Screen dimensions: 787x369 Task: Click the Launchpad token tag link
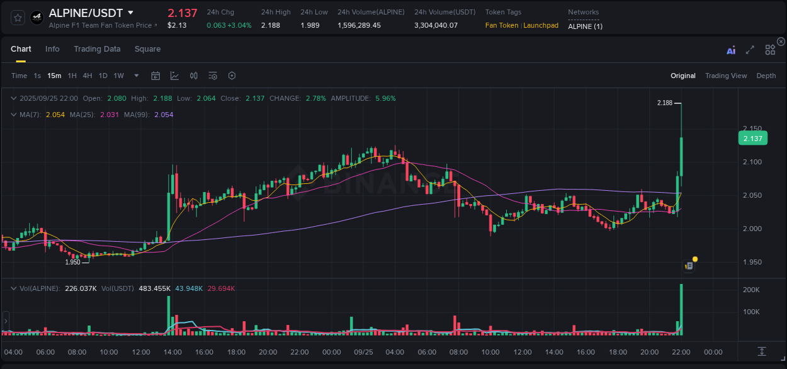[540, 26]
